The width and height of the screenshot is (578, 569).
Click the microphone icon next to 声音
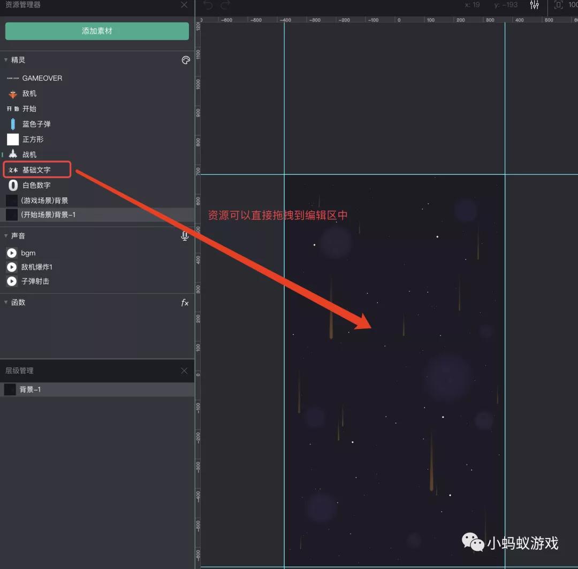185,235
